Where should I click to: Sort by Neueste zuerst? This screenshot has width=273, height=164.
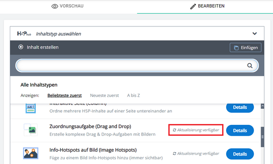point(104,95)
